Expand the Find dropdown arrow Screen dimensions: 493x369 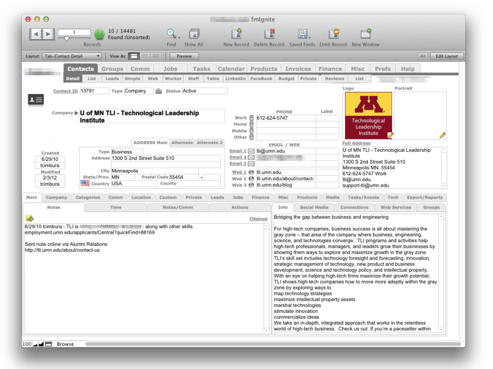pyautogui.click(x=179, y=38)
